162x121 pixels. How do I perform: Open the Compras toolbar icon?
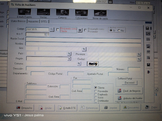(x=62, y=13)
